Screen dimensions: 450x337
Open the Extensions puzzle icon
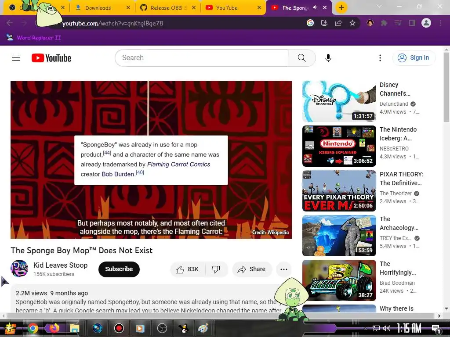coord(384,23)
